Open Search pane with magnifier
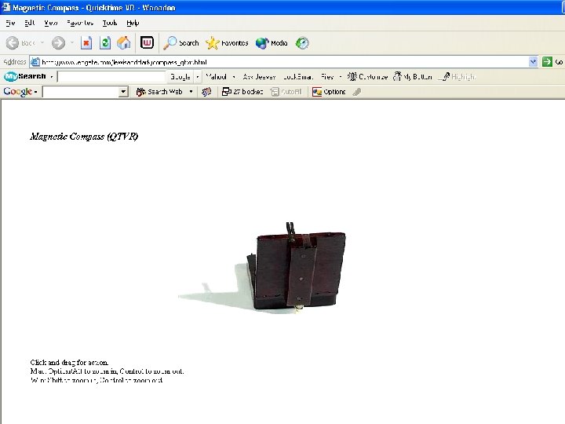The height and width of the screenshot is (424, 565). [181, 43]
